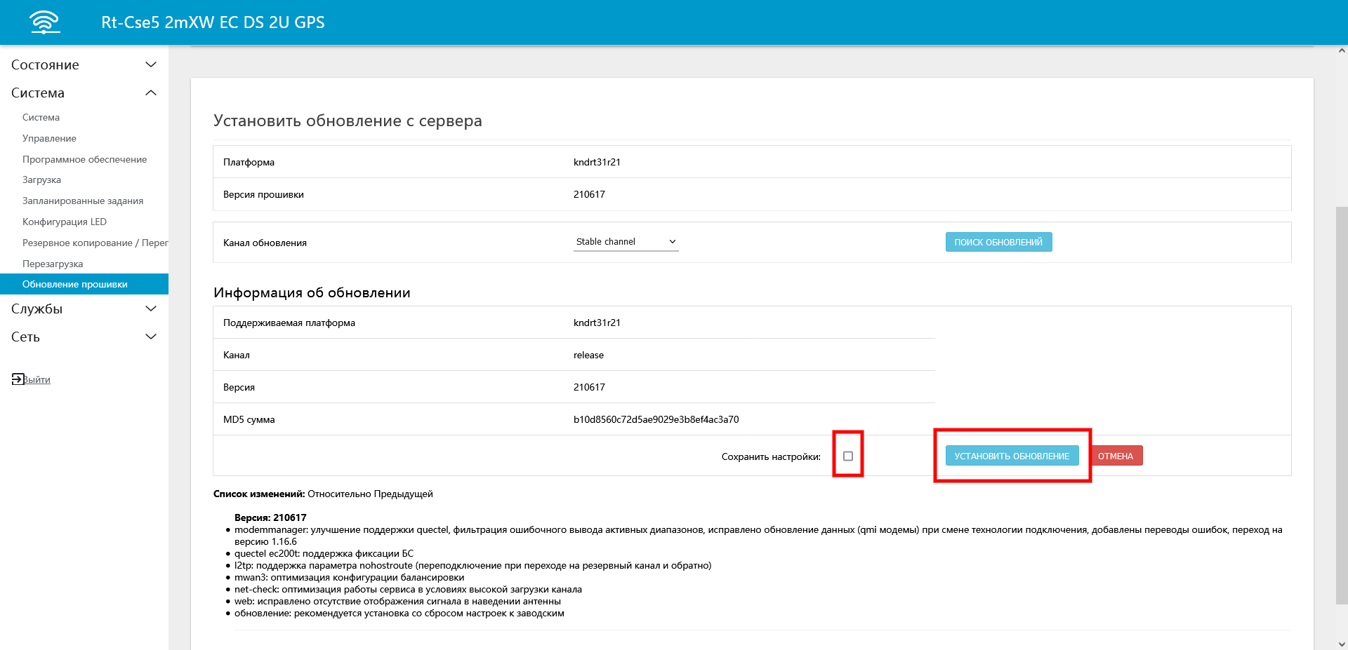The image size is (1348, 650).
Task: Click the MD5 value b10d8560c72d5ae9029e3b8ef4ac3a70
Action: click(x=656, y=419)
